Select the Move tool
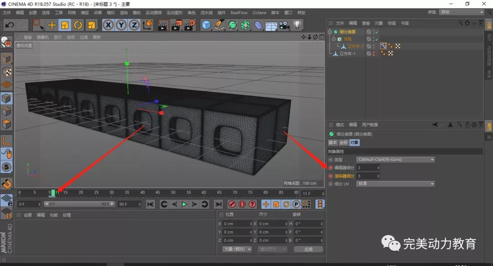Viewport: 493px width, 266px height. pyautogui.click(x=52, y=25)
